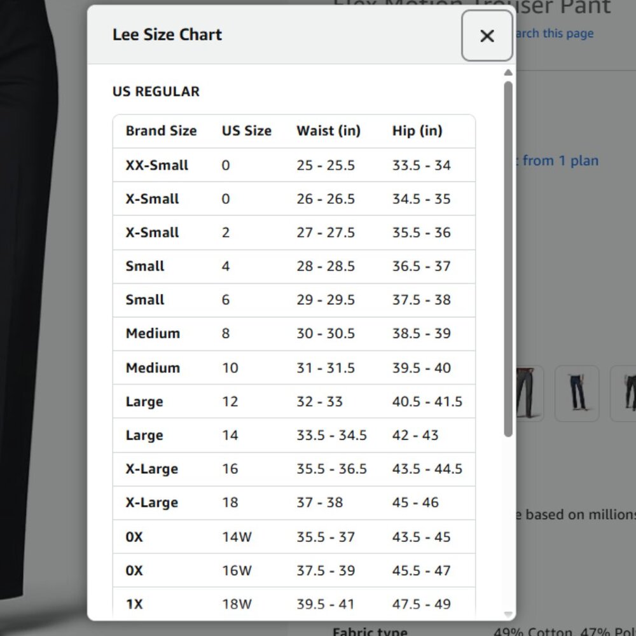Click waist value '26 - 26.5'
This screenshot has height=636, width=636.
[x=326, y=198]
